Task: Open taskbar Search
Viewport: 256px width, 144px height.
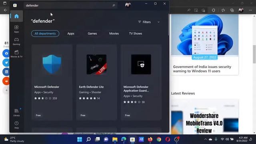Action: [88, 139]
